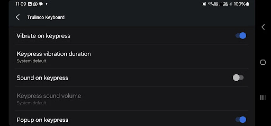271x126 pixels.
Task: Turn off the Popup on keypress switch
Action: coord(241,120)
